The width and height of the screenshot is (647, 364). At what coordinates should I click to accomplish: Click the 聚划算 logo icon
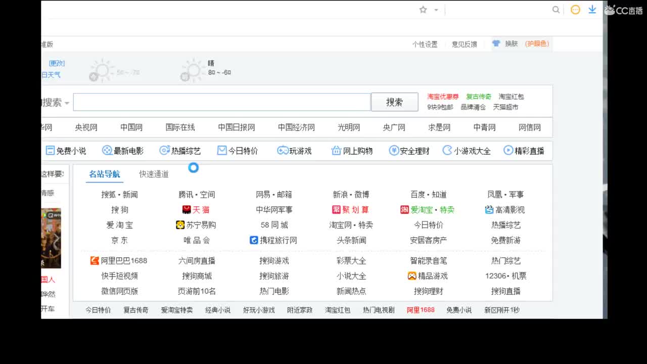click(336, 209)
